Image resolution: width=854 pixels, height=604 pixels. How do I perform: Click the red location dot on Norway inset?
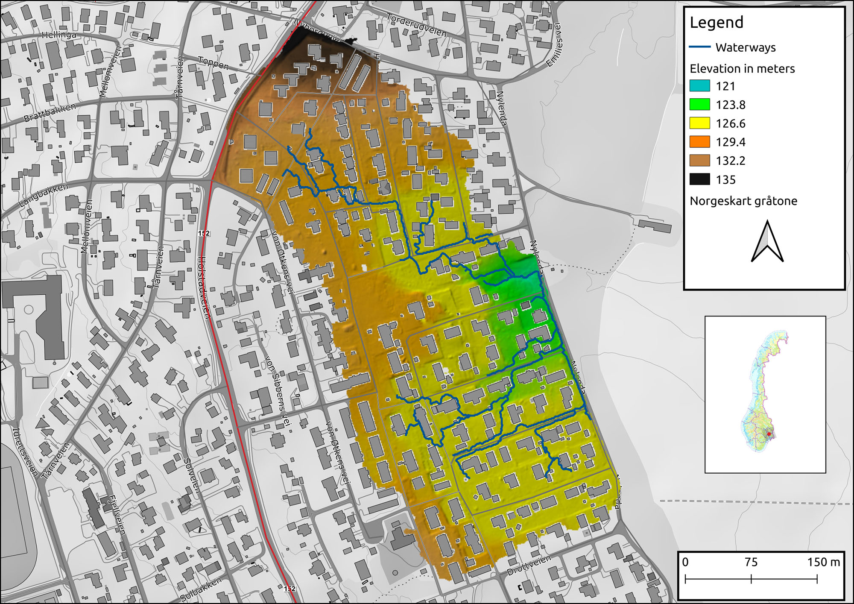(769, 434)
